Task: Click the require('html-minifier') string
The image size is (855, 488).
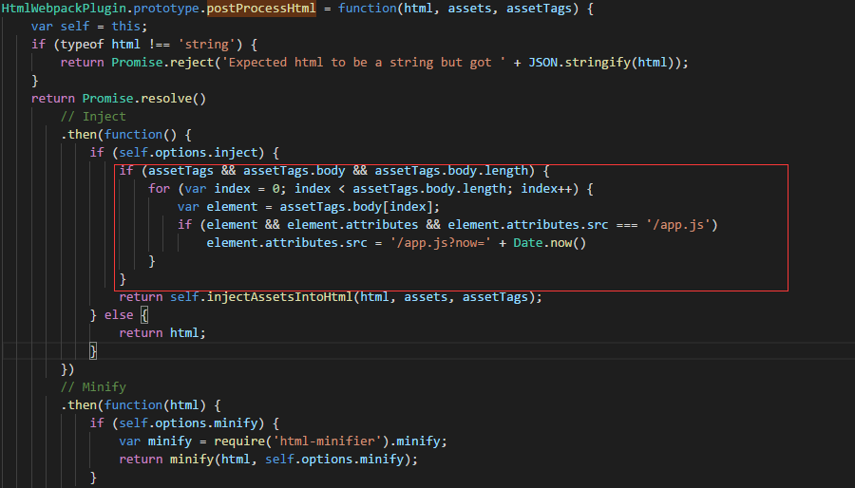Action: (x=327, y=441)
